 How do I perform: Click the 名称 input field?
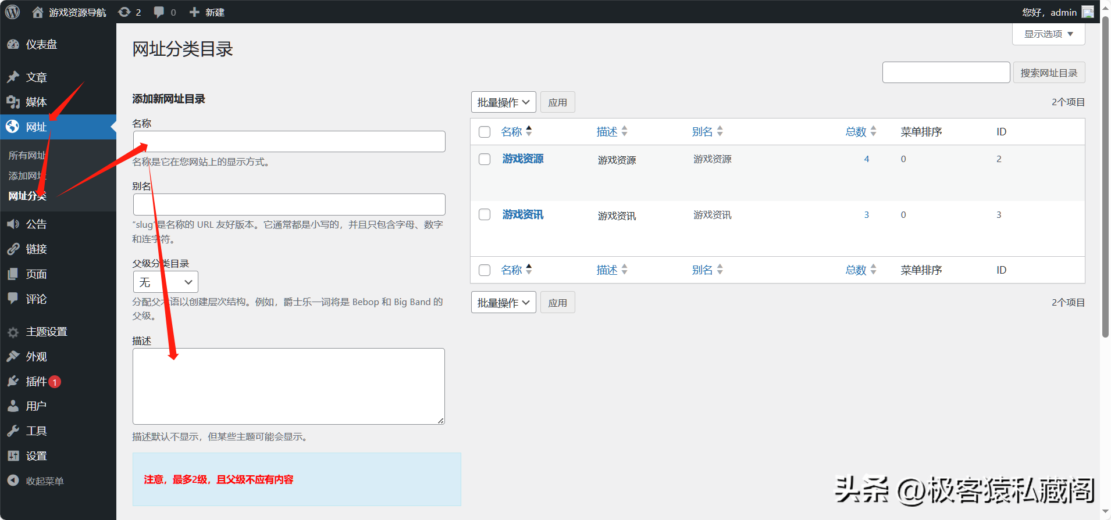(x=289, y=141)
